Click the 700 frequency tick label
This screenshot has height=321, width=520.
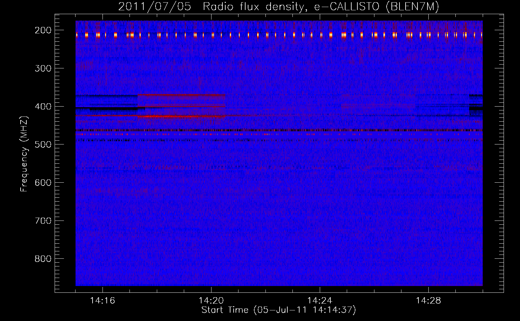[x=43, y=221]
